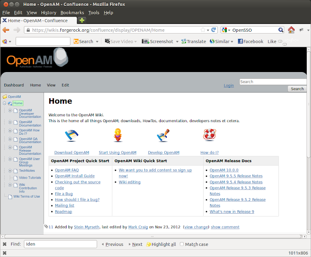Collapse the Home tree node
Image resolution: width=311 pixels, height=257 pixels.
[4, 103]
